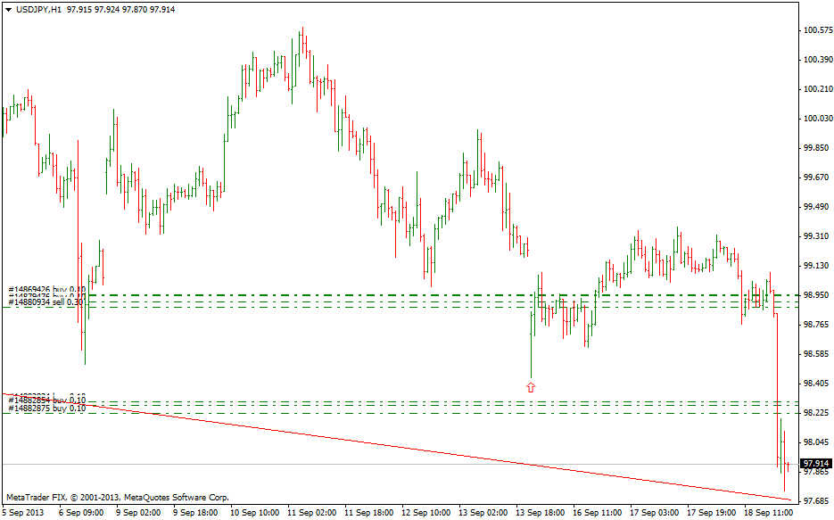Click the 100.575 price scale label
The width and height of the screenshot is (834, 520).
tap(816, 30)
